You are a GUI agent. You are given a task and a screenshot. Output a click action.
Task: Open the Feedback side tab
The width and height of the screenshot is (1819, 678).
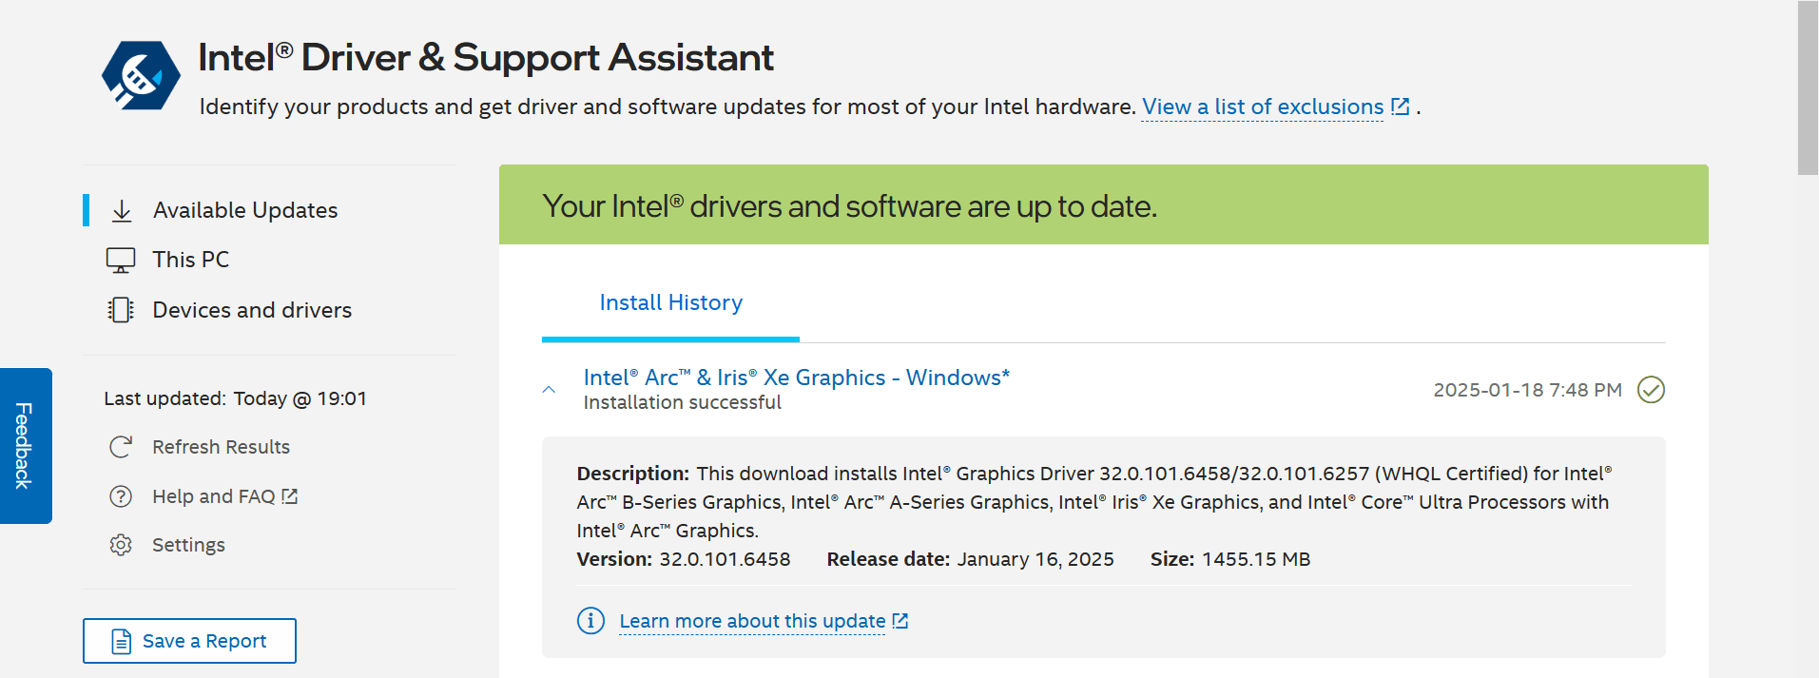click(25, 445)
